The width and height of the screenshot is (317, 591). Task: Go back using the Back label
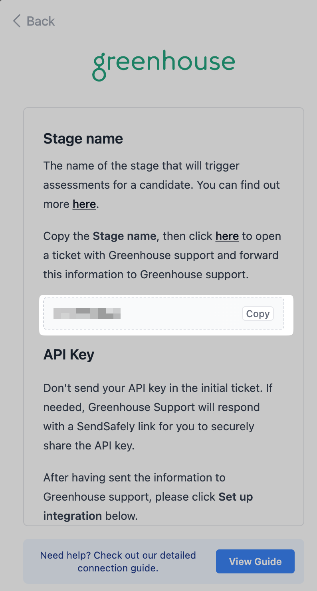[x=41, y=21]
